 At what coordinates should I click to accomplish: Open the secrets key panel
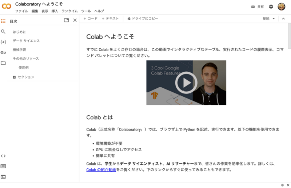(x=3, y=52)
